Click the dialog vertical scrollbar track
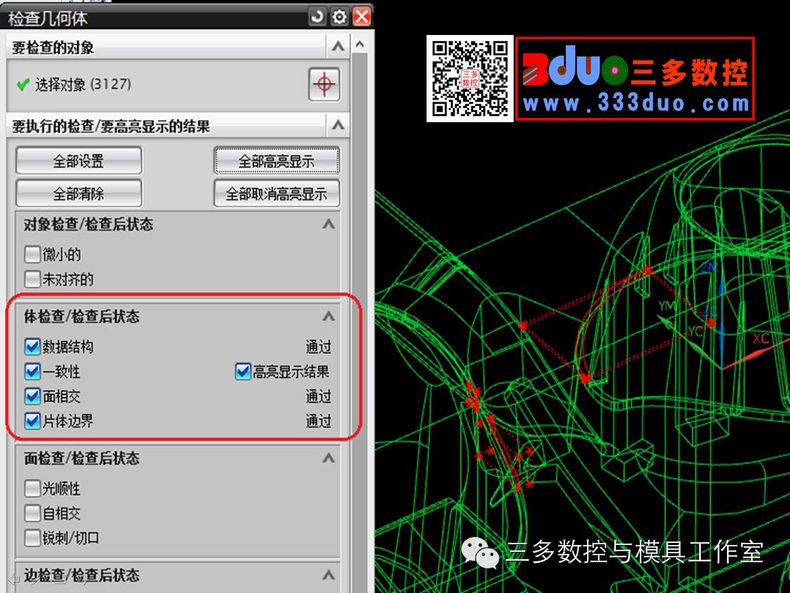The image size is (790, 593). coord(359,323)
